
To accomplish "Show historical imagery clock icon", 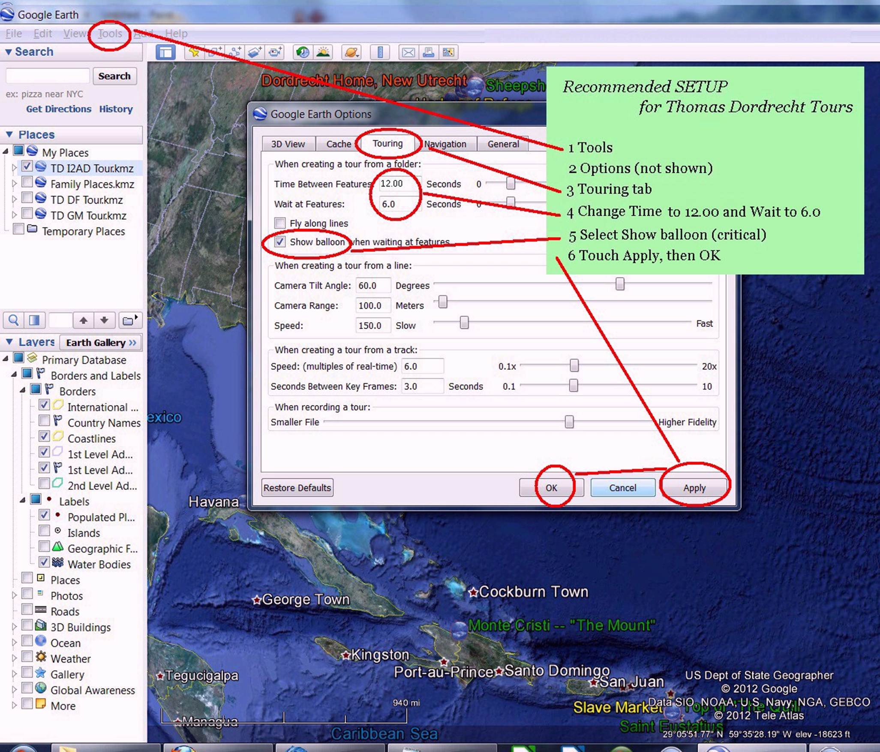I will click(x=303, y=52).
